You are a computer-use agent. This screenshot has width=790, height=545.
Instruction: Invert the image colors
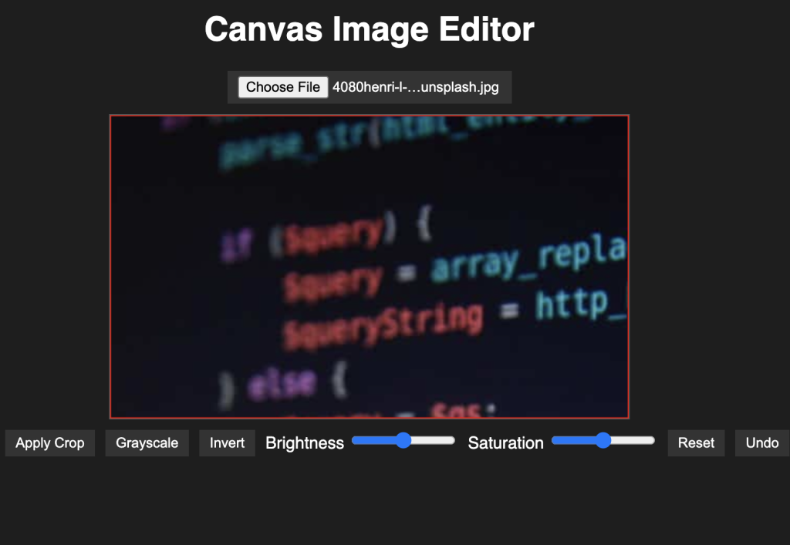point(227,442)
